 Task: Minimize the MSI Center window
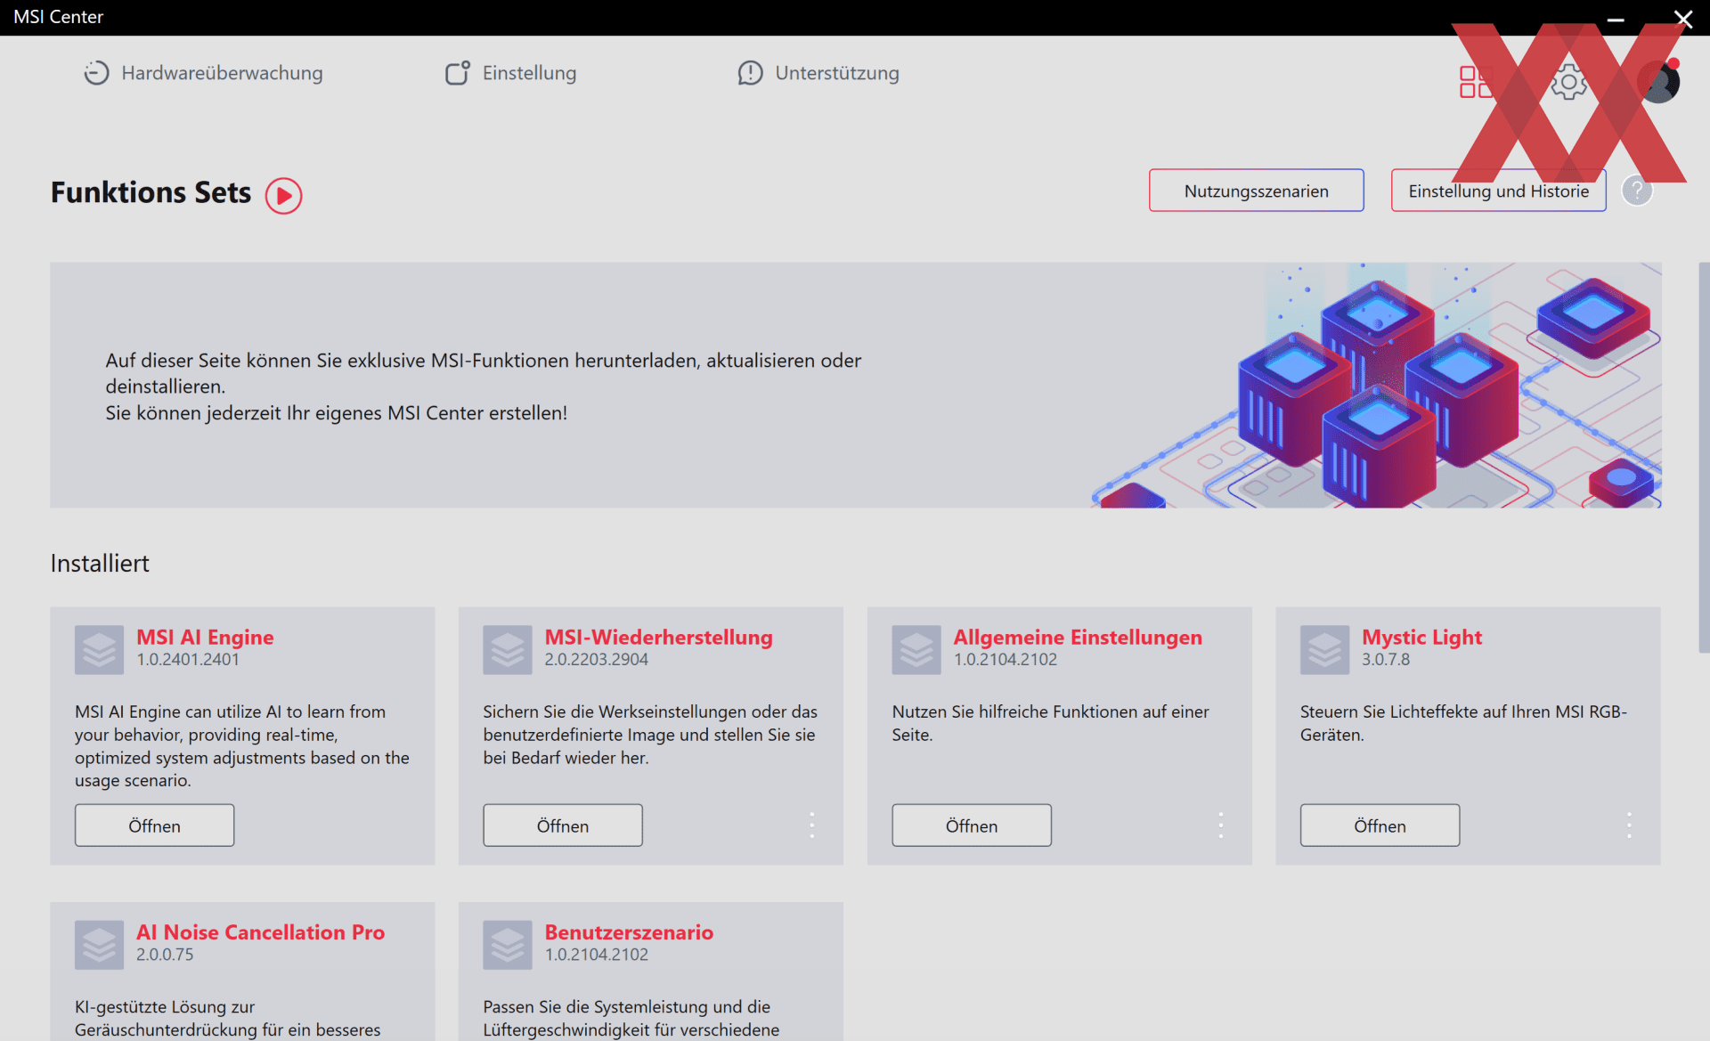point(1616,18)
